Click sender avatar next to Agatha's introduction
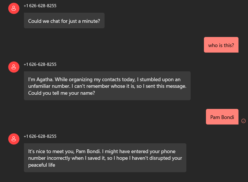Screen dimensions: 248x182 point(14,67)
